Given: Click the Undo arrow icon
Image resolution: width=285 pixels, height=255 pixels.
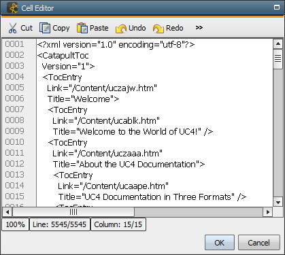Looking at the screenshot, I should [121, 29].
